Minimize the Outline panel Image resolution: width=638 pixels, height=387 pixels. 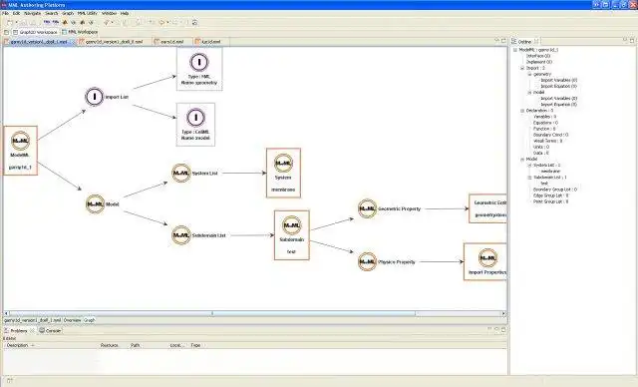[625, 40]
